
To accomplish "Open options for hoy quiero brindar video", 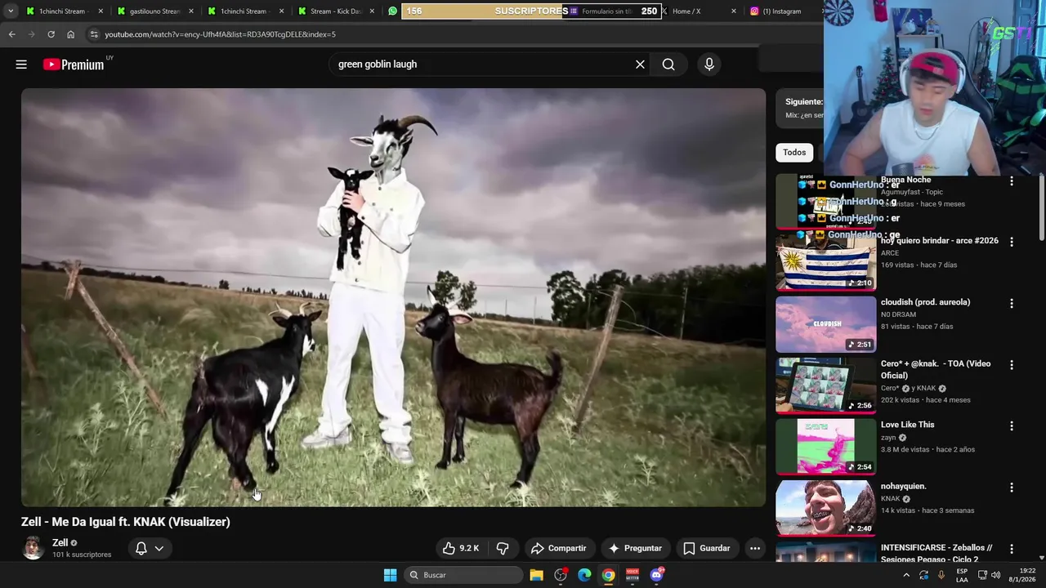I will click(x=1011, y=242).
